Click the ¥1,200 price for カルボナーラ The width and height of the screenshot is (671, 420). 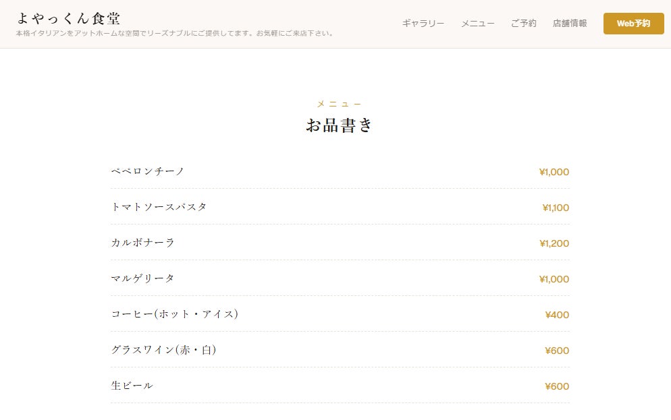point(554,243)
